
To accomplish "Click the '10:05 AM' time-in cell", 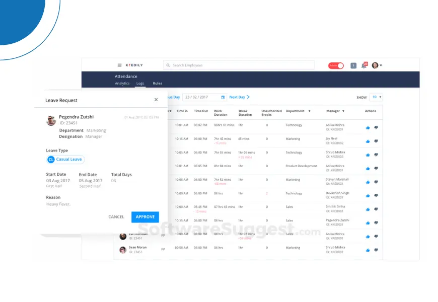I will [182, 153].
